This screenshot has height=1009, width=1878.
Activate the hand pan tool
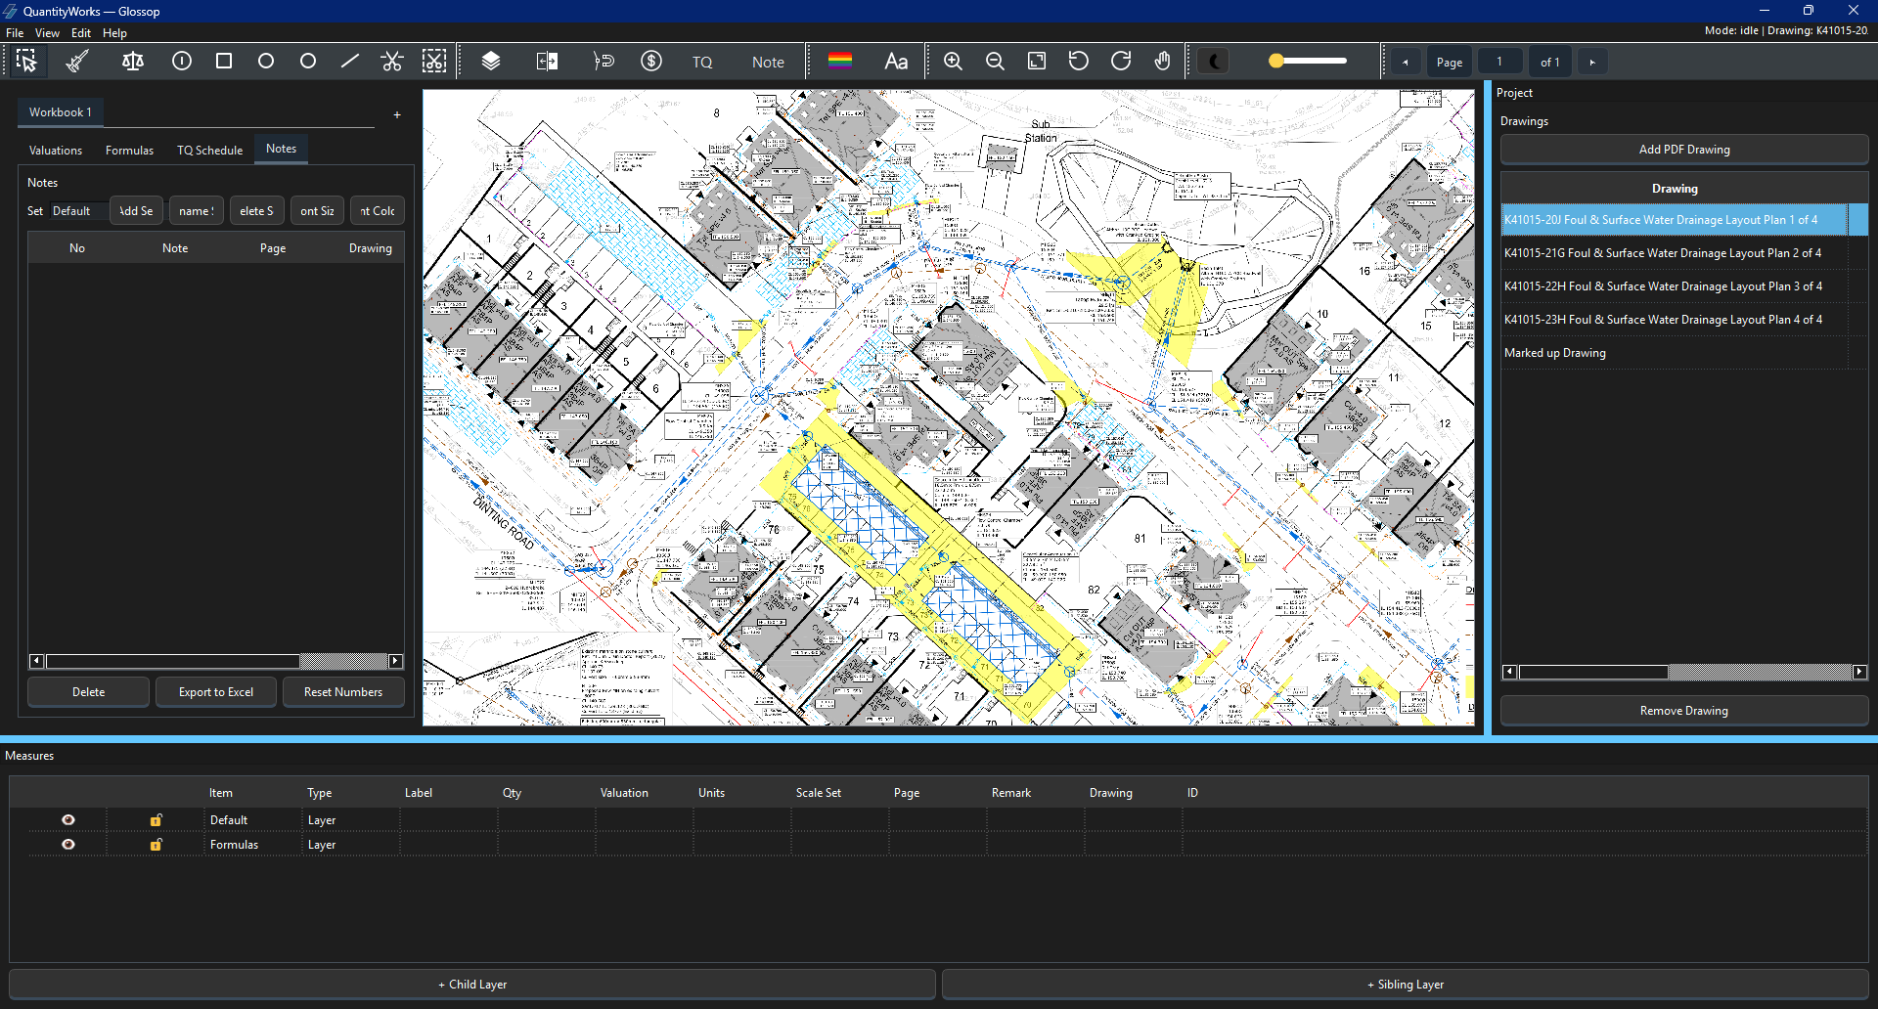tap(1162, 62)
